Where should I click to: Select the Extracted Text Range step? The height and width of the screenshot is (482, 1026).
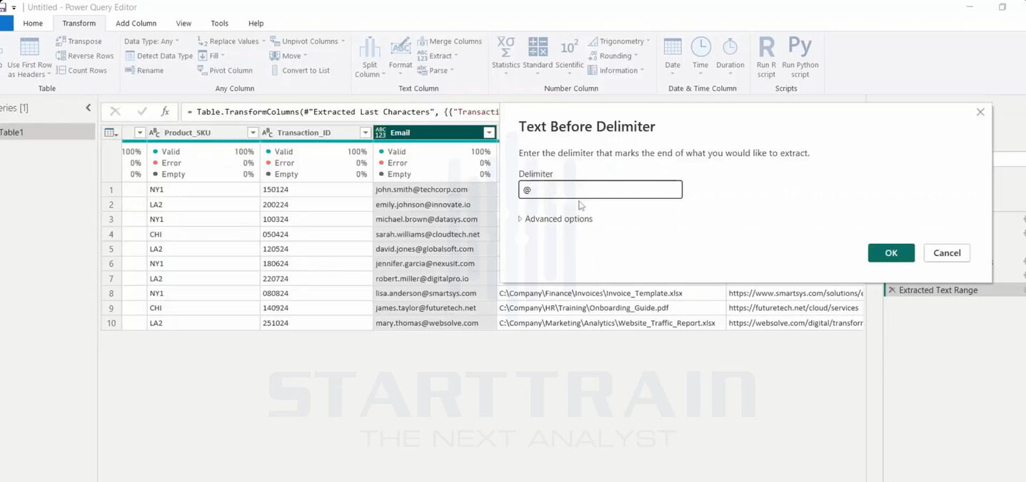[938, 290]
